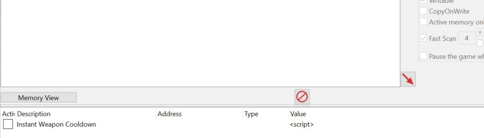Click the Fast Scan alignment value field

pyautogui.click(x=466, y=38)
